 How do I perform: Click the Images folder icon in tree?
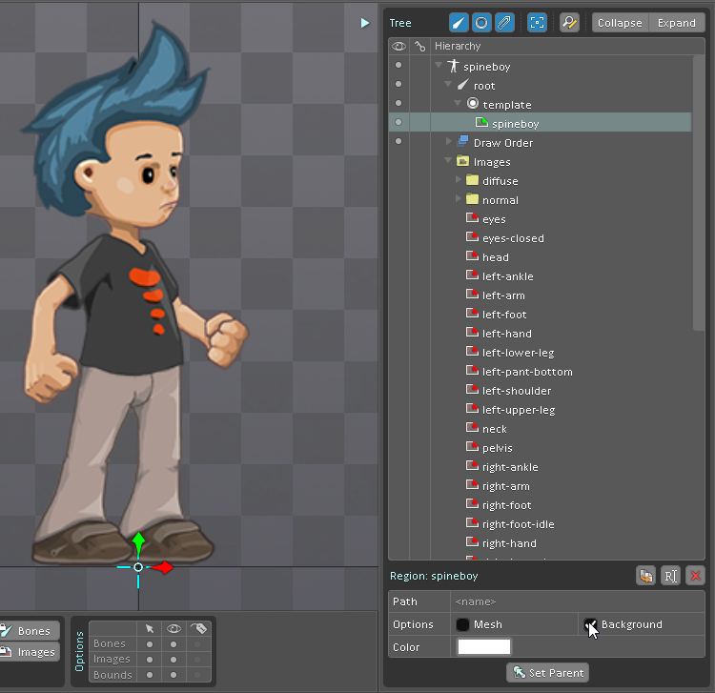462,161
